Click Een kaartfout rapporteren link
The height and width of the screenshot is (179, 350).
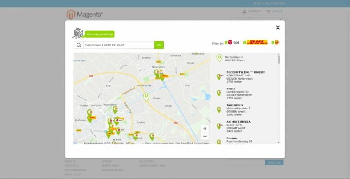(192, 143)
